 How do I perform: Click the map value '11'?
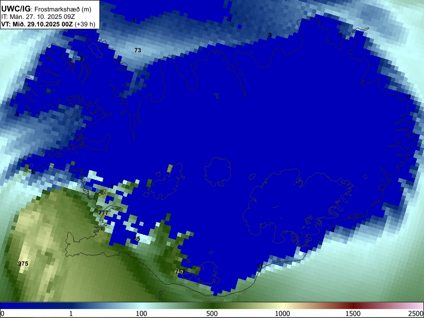tap(260, 267)
